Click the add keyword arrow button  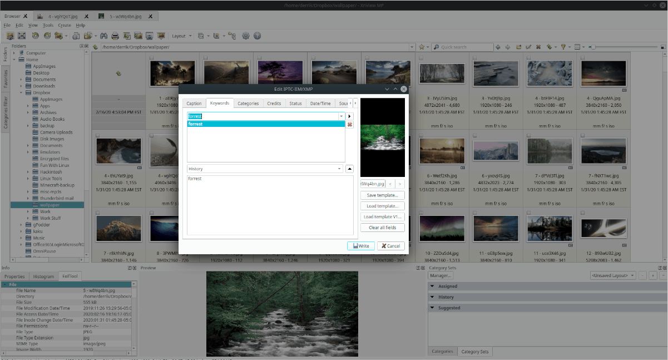[x=349, y=116]
